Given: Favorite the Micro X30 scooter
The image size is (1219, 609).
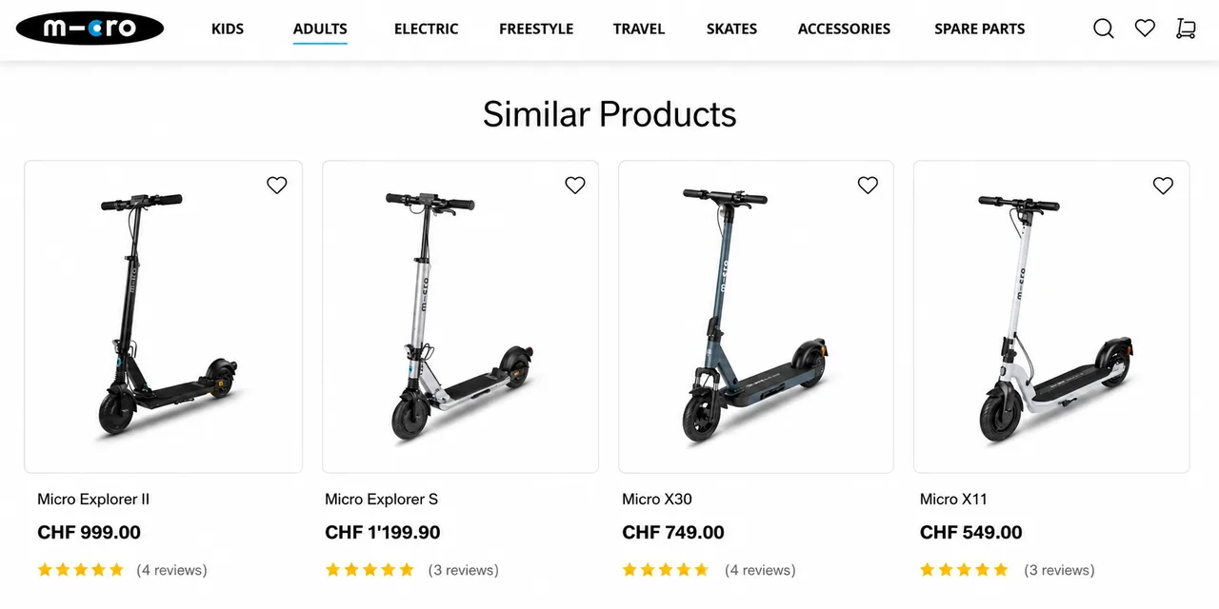Looking at the screenshot, I should click(x=868, y=186).
